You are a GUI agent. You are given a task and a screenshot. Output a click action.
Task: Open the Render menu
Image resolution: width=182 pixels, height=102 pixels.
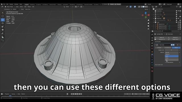[x=11, y=4]
